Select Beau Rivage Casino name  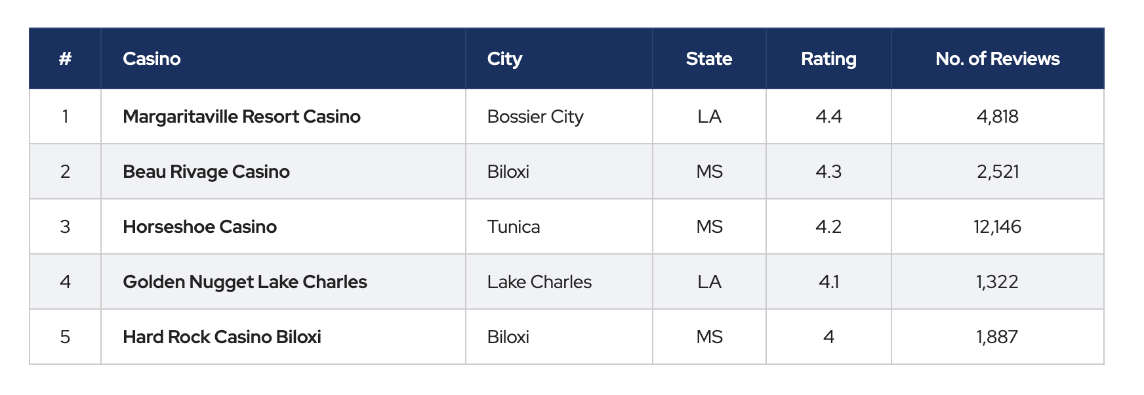point(206,172)
